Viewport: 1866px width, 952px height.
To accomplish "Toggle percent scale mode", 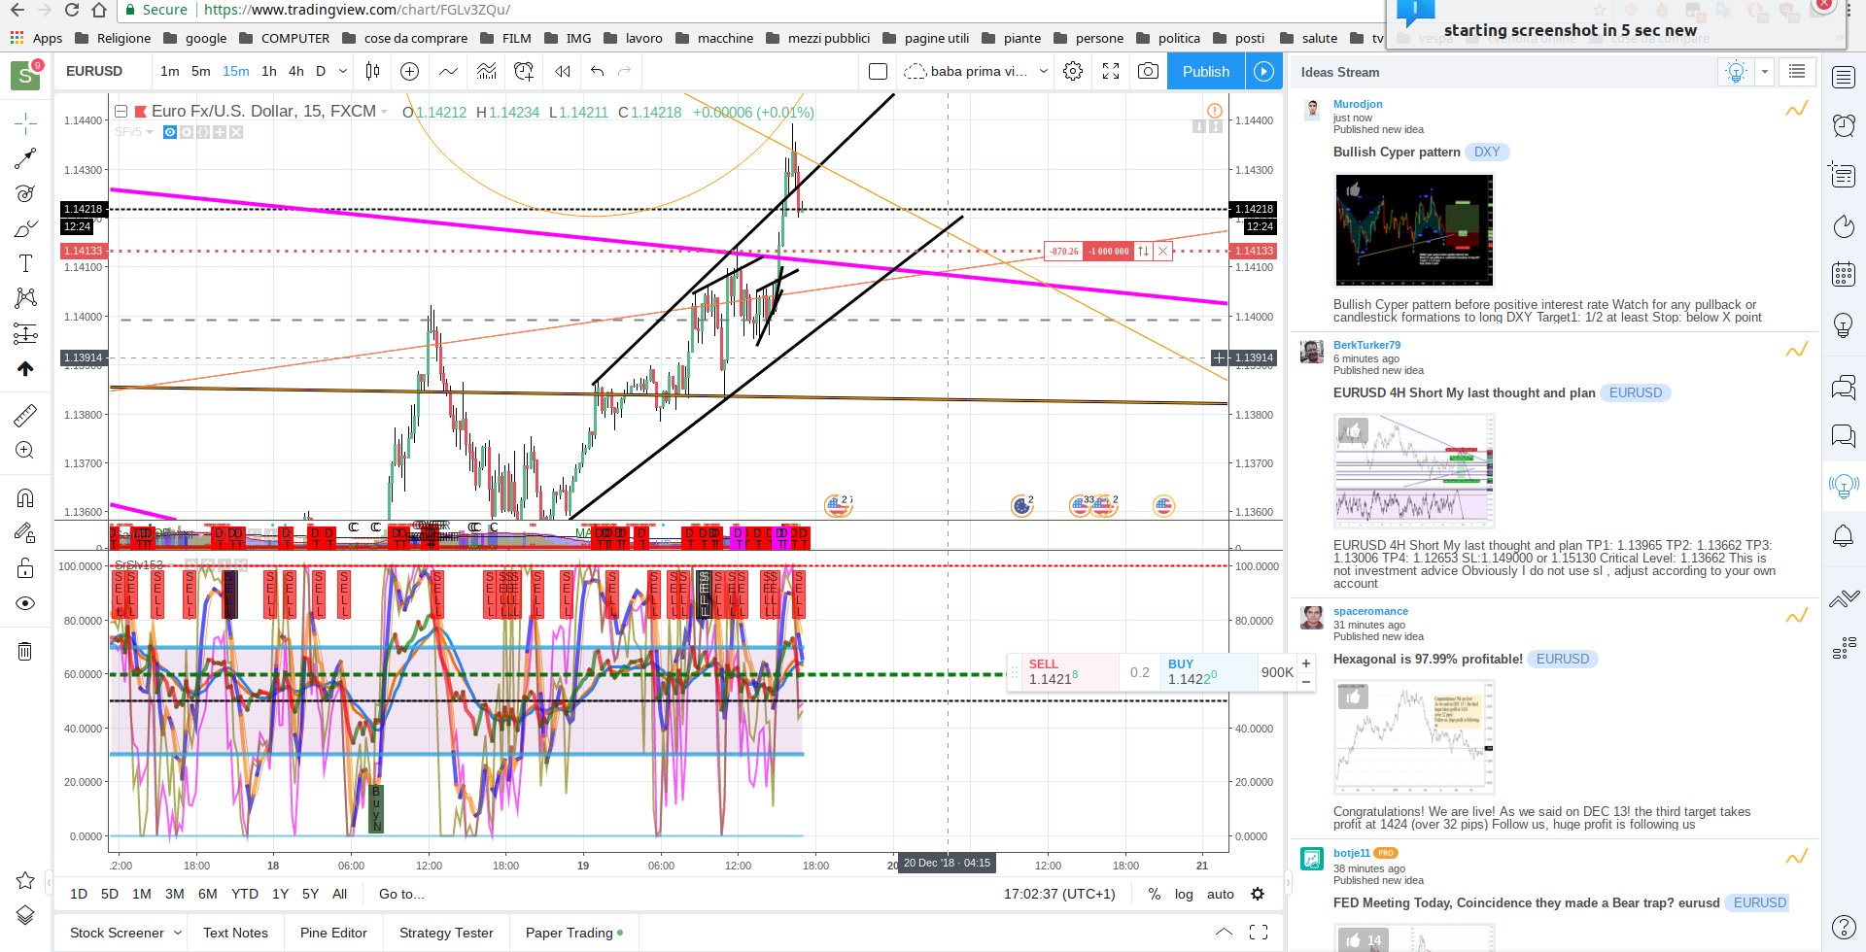I will [x=1154, y=894].
